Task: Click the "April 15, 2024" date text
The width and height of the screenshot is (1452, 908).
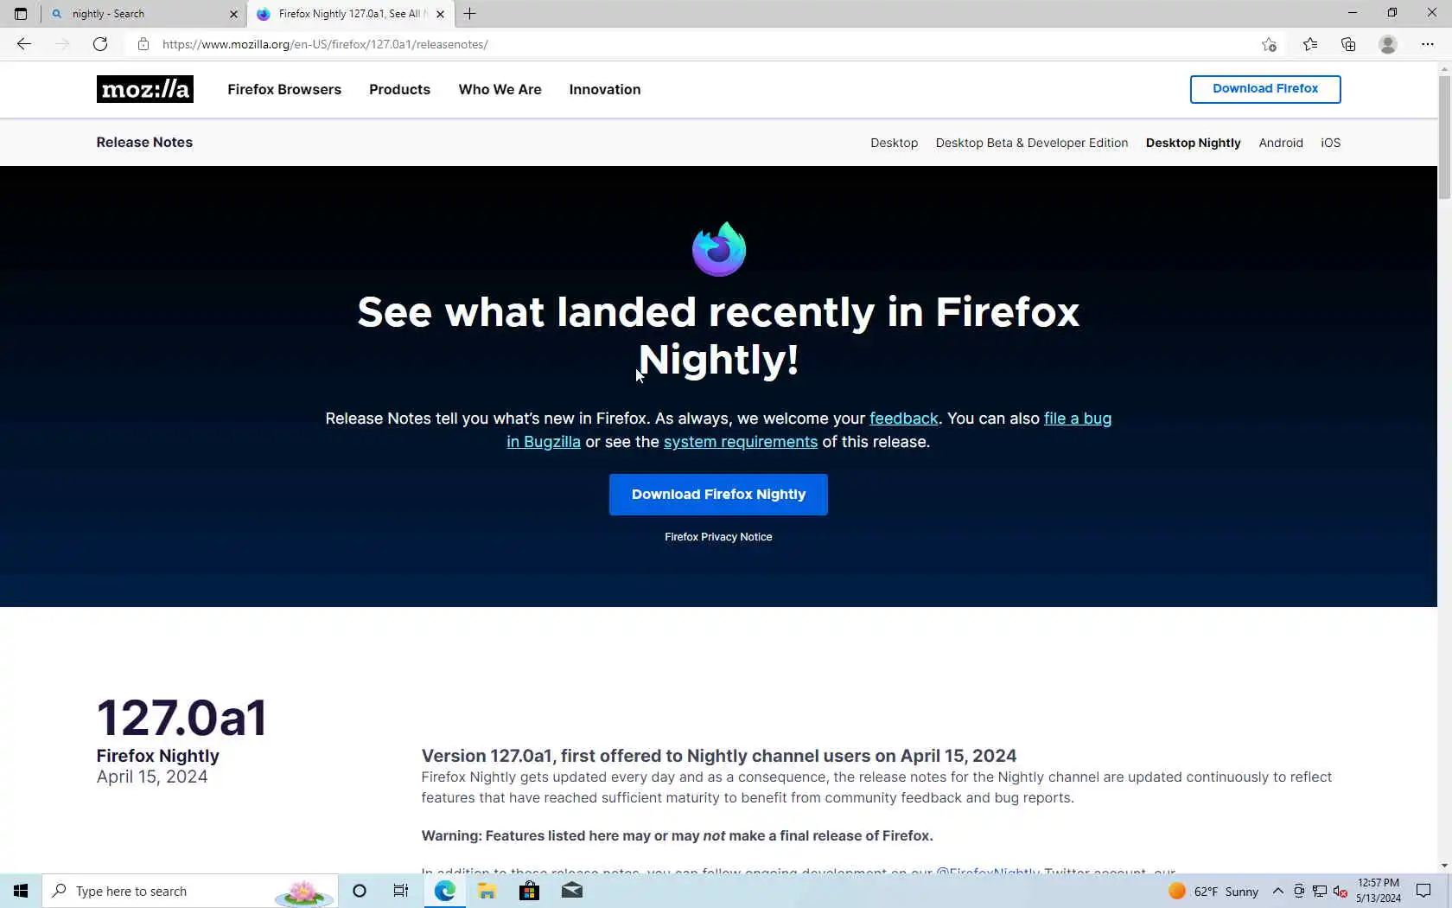Action: point(152,777)
